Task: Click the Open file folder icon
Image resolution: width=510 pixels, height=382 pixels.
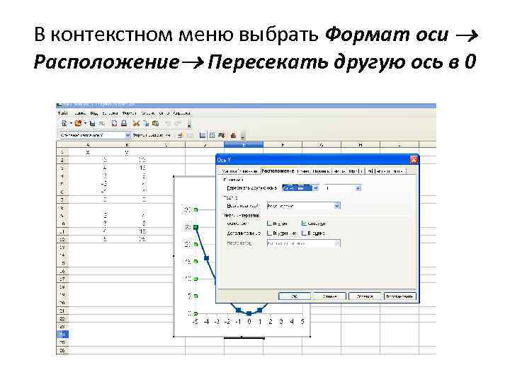Action: tap(78, 123)
